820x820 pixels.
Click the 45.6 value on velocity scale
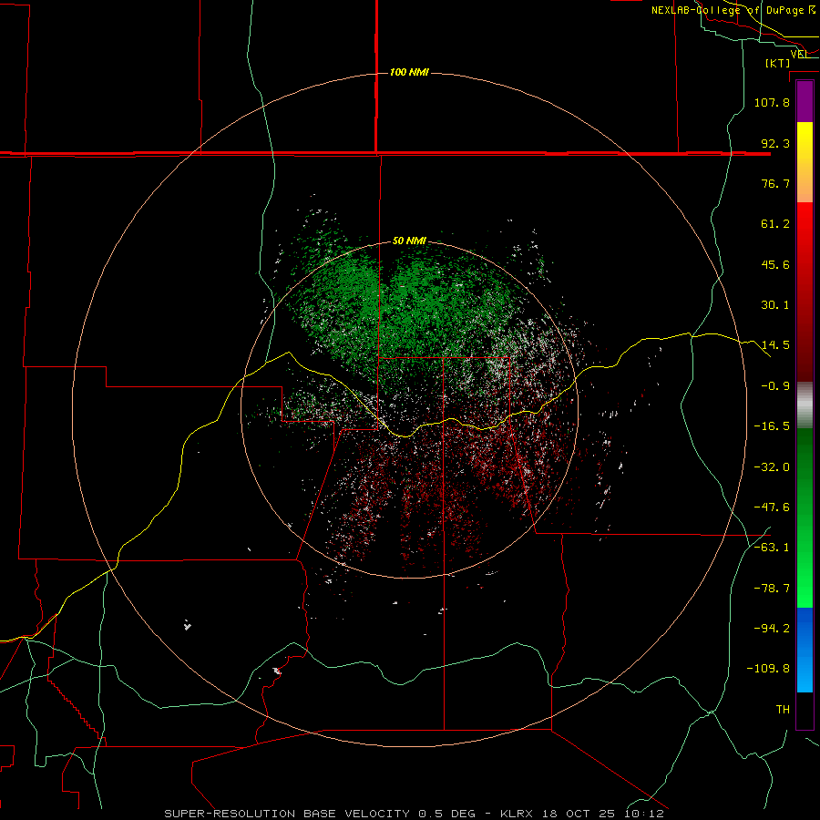[775, 264]
